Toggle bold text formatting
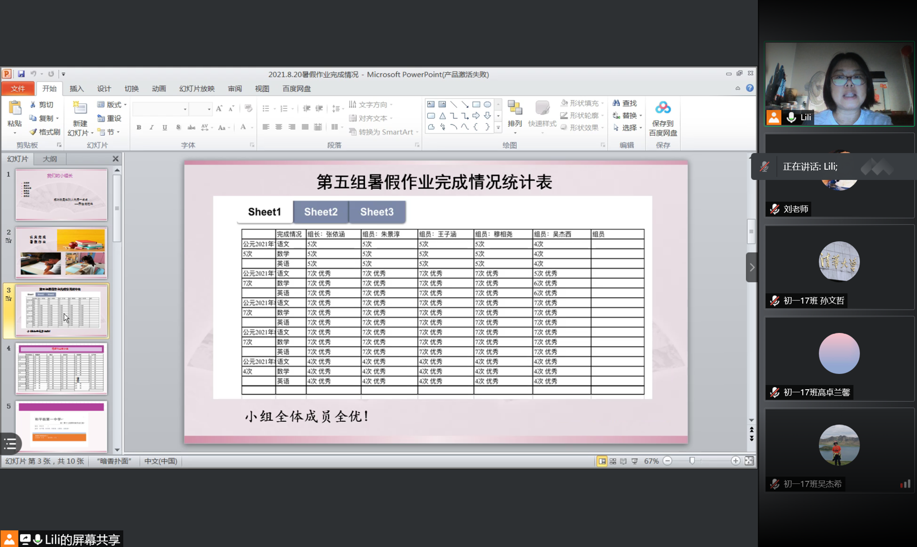 [x=139, y=127]
